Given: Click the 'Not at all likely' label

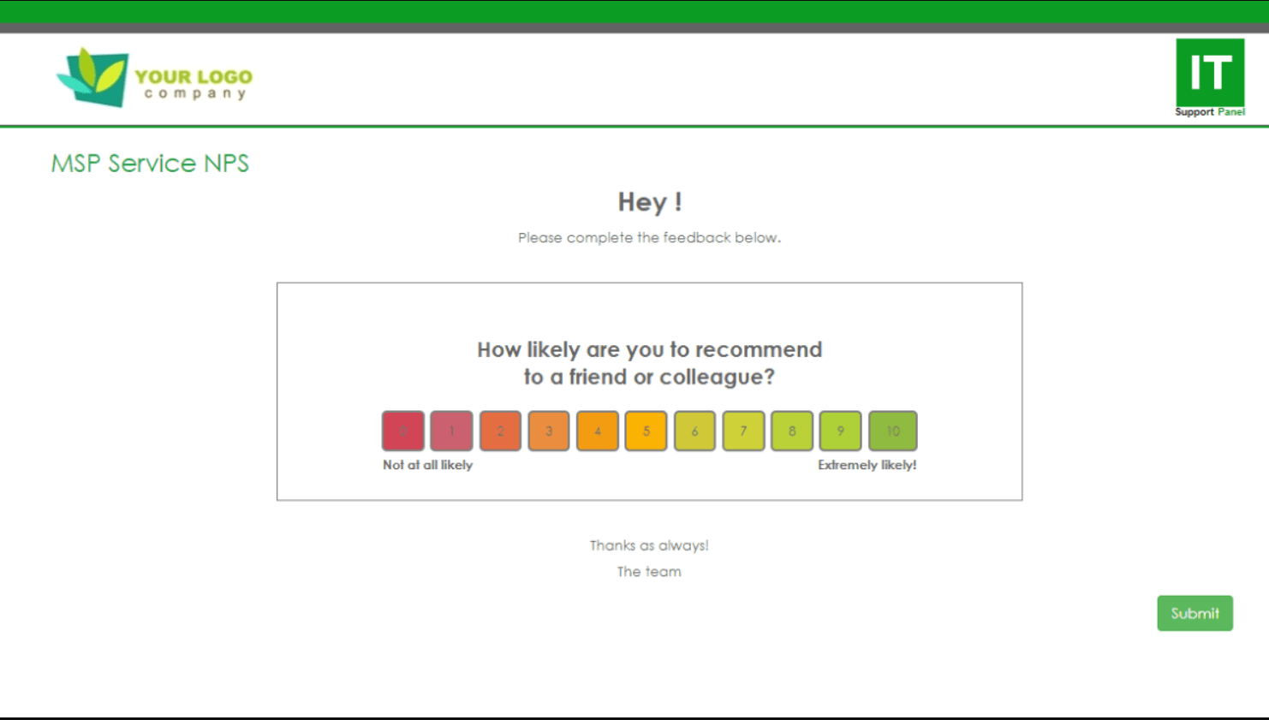Looking at the screenshot, I should pyautogui.click(x=427, y=465).
